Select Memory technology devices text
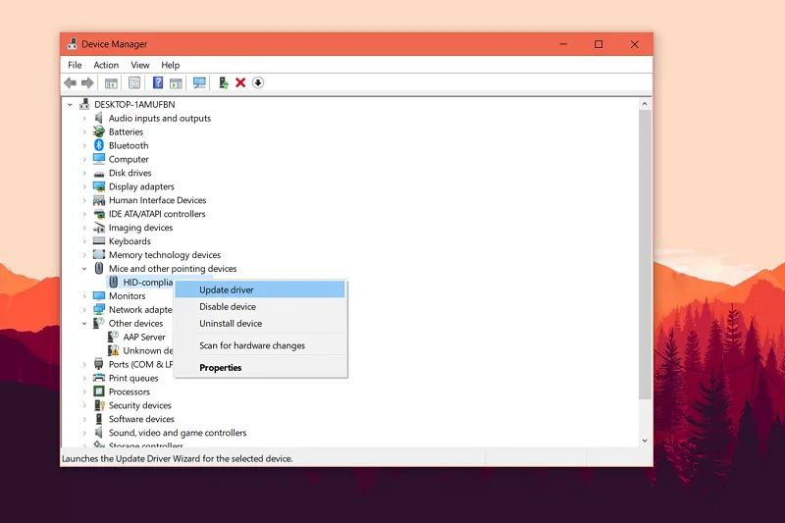This screenshot has height=523, width=785. pos(165,255)
